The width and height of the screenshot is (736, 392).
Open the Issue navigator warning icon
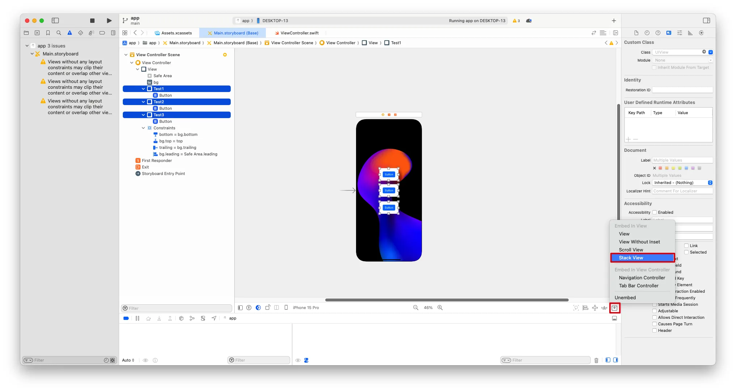(x=70, y=33)
